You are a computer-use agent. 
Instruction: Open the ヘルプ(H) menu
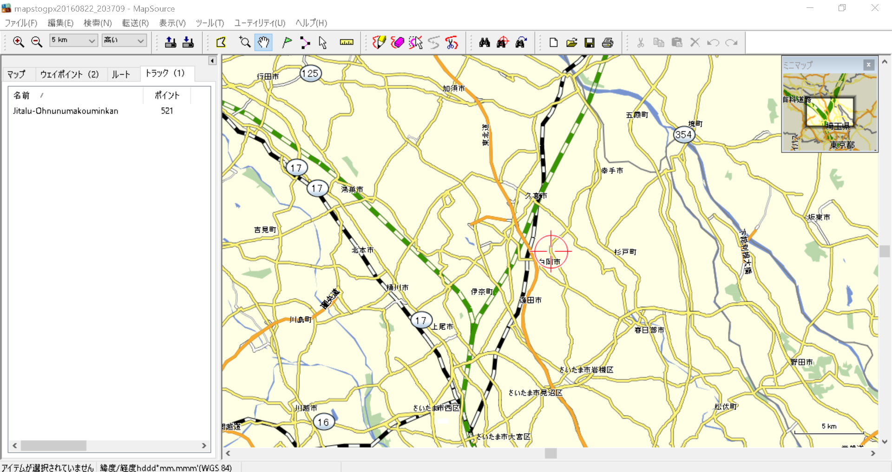(x=311, y=23)
